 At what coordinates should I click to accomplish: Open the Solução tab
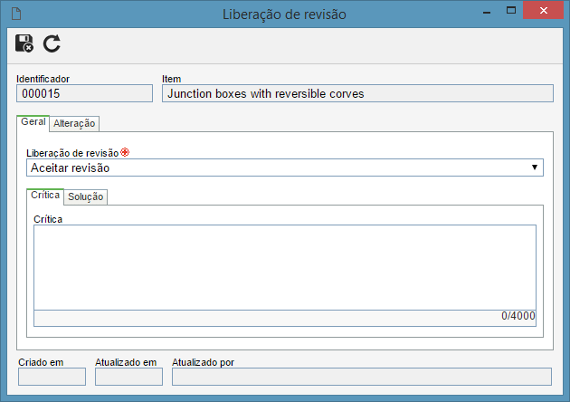point(85,196)
